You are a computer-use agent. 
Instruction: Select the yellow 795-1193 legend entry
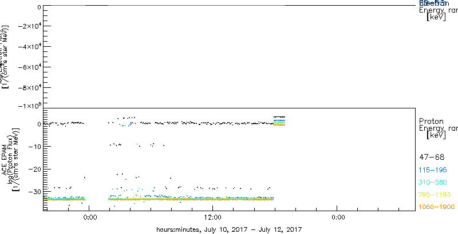(x=434, y=195)
